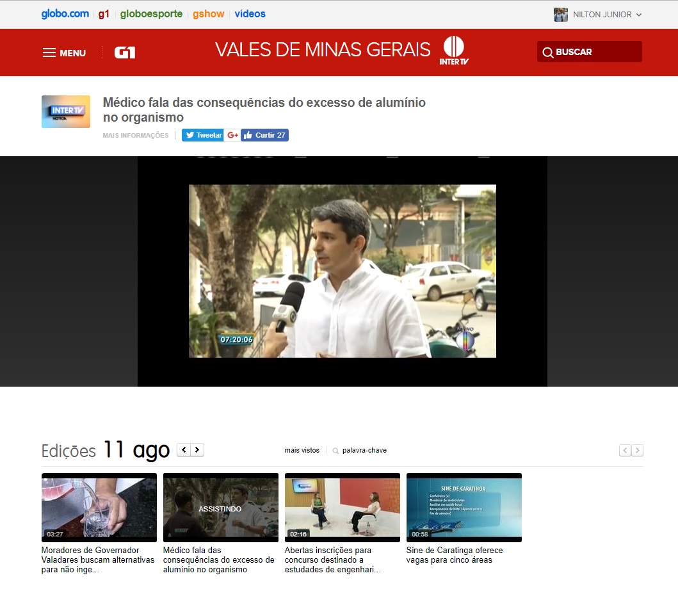Image resolution: width=678 pixels, height=596 pixels.
Task: Share video with the Tweetar button
Action: point(202,135)
